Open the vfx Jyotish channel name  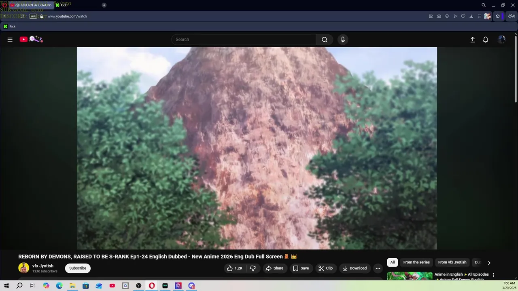pos(43,266)
